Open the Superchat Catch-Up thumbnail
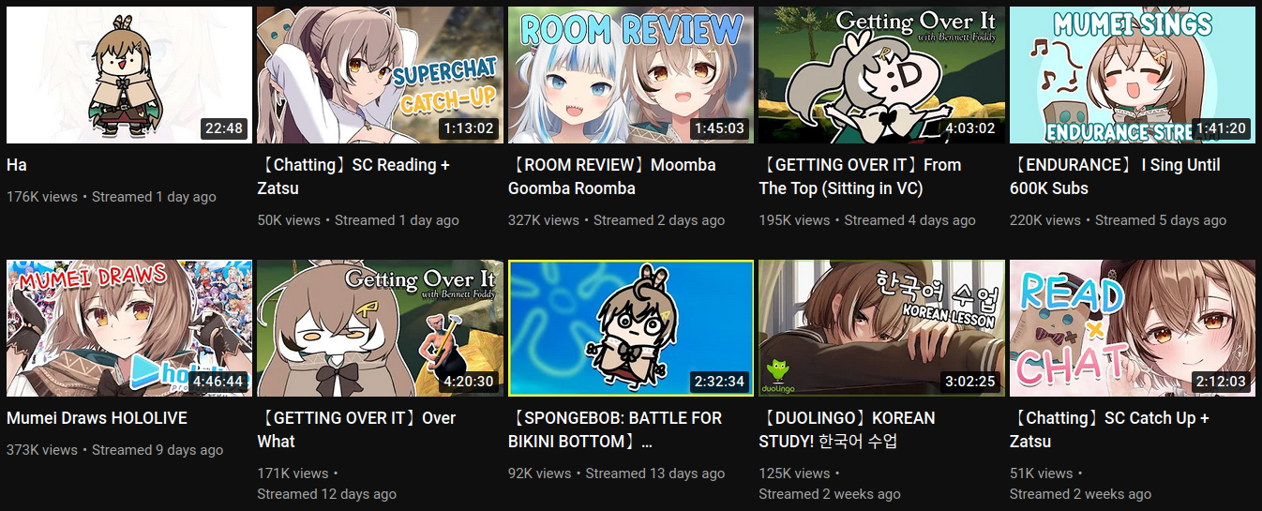This screenshot has height=511, width=1262. tap(380, 75)
